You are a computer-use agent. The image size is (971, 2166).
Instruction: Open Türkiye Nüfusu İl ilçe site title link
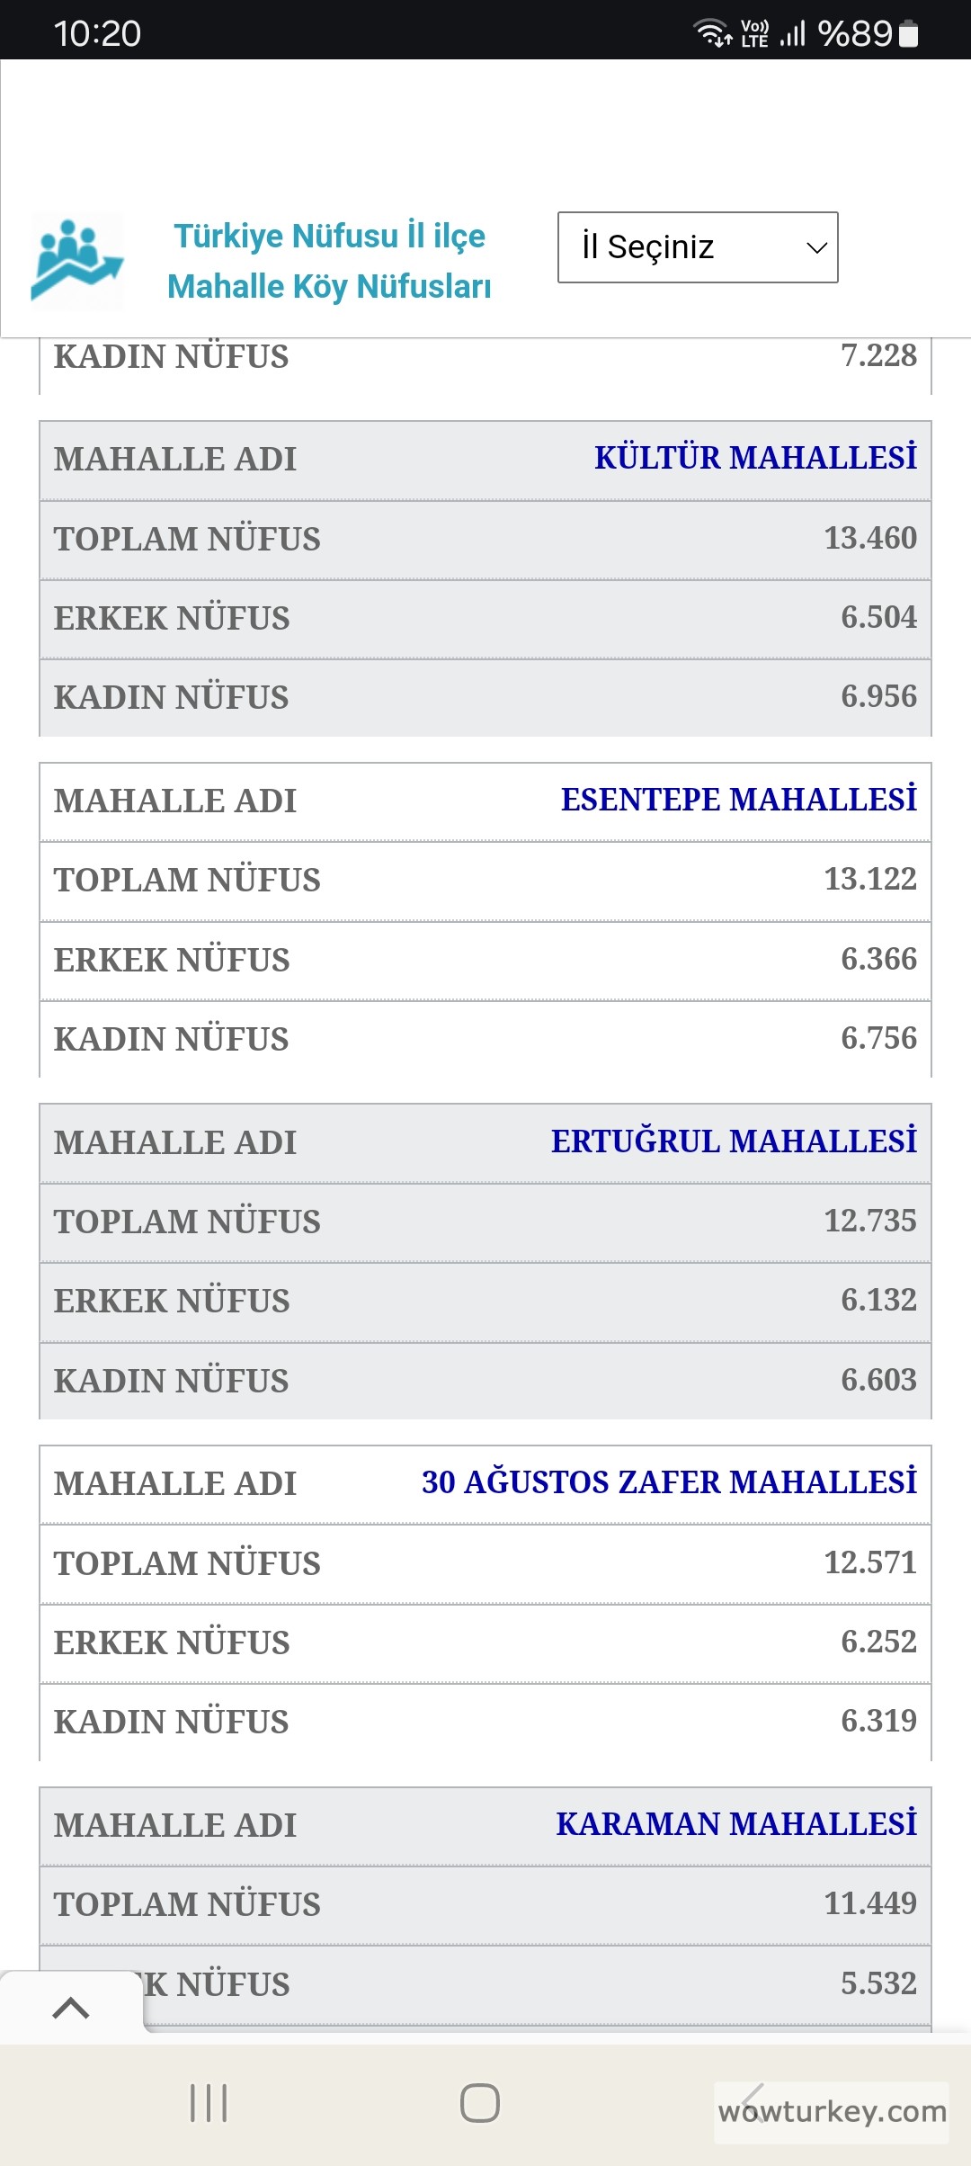pyautogui.click(x=329, y=261)
